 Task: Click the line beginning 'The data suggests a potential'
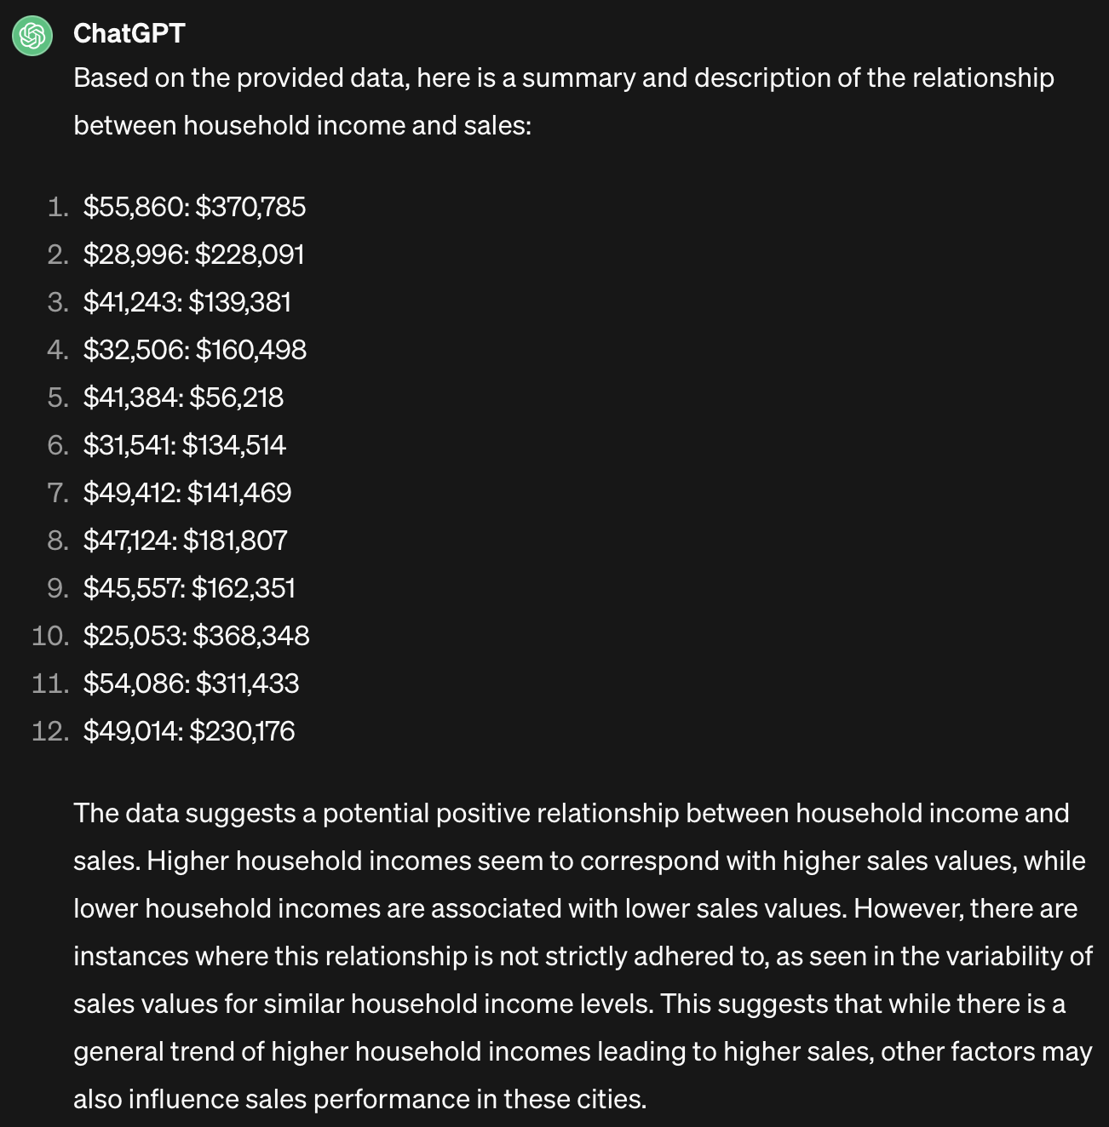point(571,814)
